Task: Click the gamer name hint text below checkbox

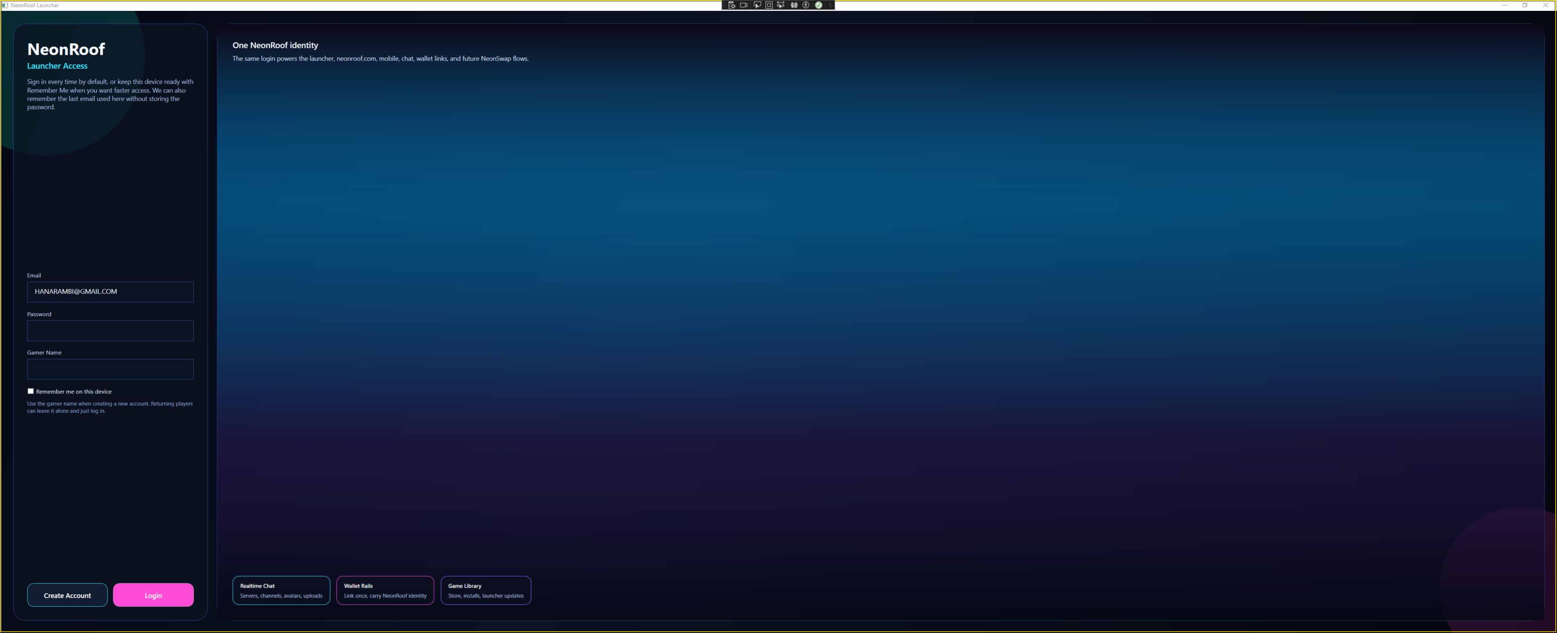Action: point(110,407)
